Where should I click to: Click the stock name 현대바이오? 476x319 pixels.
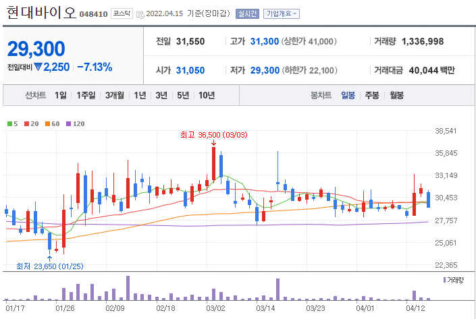click(x=41, y=12)
